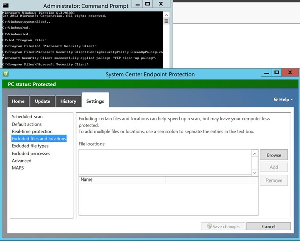Switch to the Home tab

point(18,101)
